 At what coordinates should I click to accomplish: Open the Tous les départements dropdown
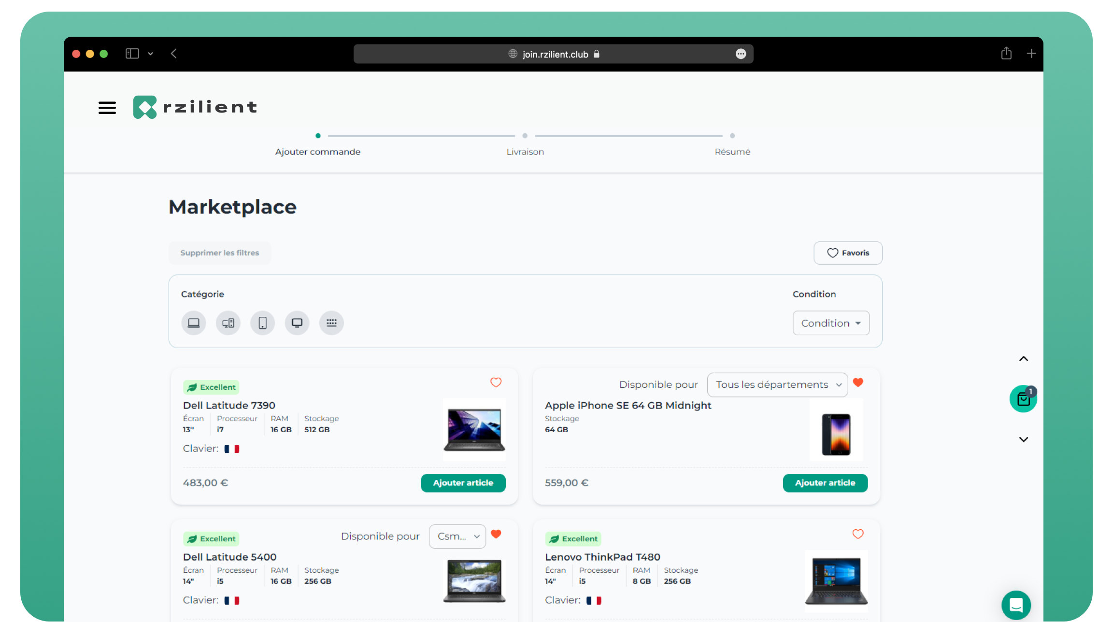point(777,385)
